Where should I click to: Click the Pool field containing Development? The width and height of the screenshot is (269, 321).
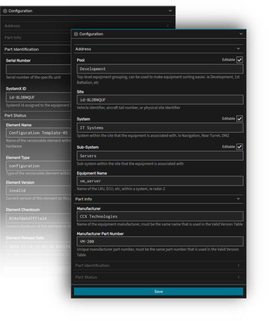(160, 69)
